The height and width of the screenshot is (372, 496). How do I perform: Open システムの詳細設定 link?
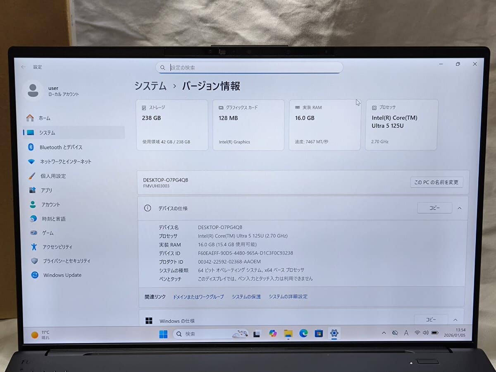click(288, 297)
